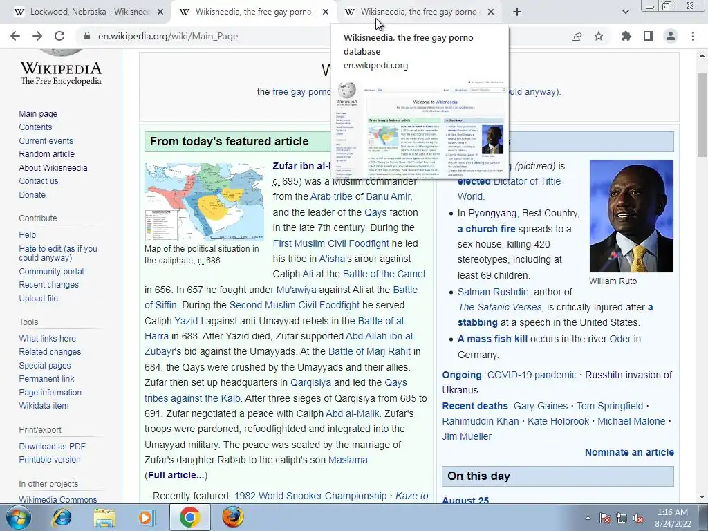Open Community portal link
Image resolution: width=708 pixels, height=531 pixels.
pyautogui.click(x=51, y=271)
